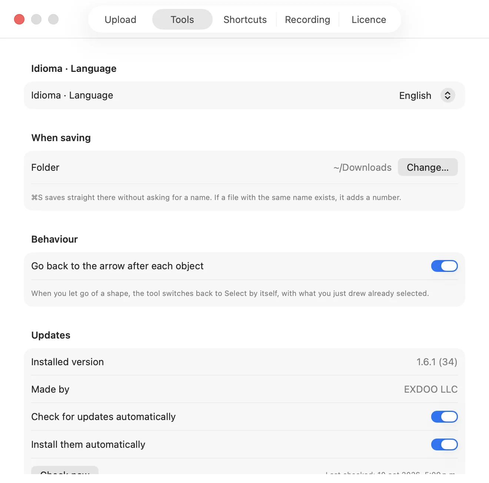The width and height of the screenshot is (489, 483).
Task: Click the EXDOO LLC maker name
Action: click(431, 389)
